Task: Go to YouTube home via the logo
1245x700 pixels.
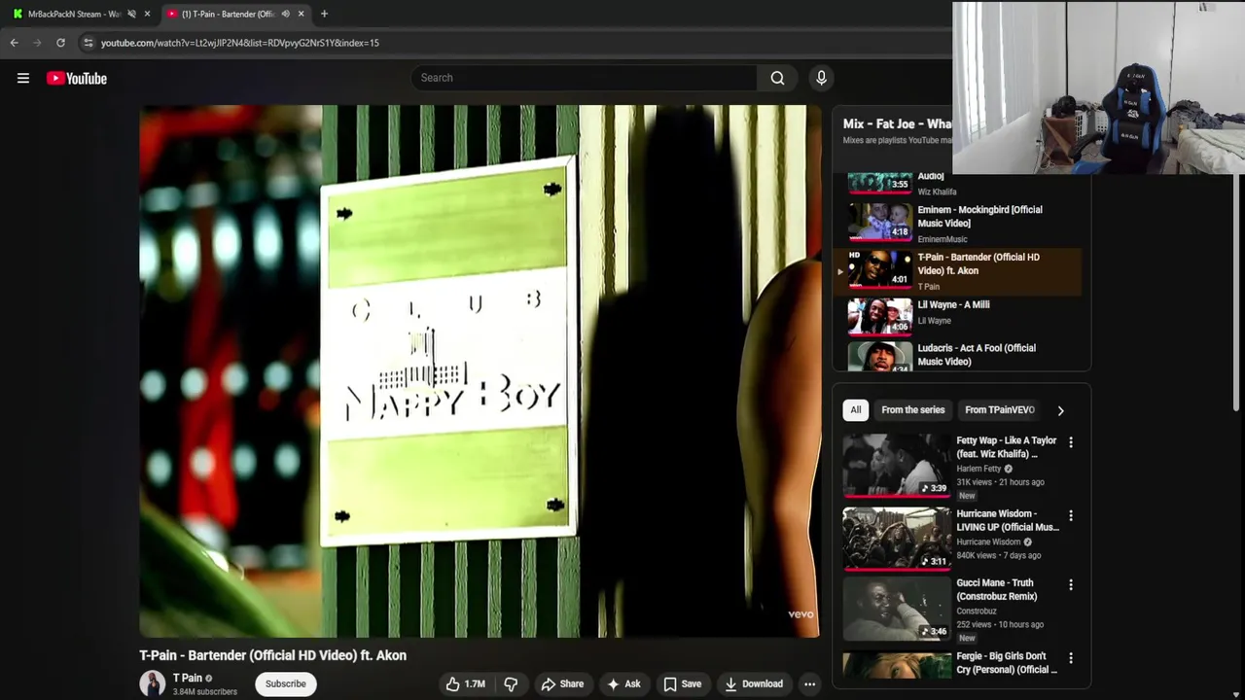Action: [x=77, y=78]
